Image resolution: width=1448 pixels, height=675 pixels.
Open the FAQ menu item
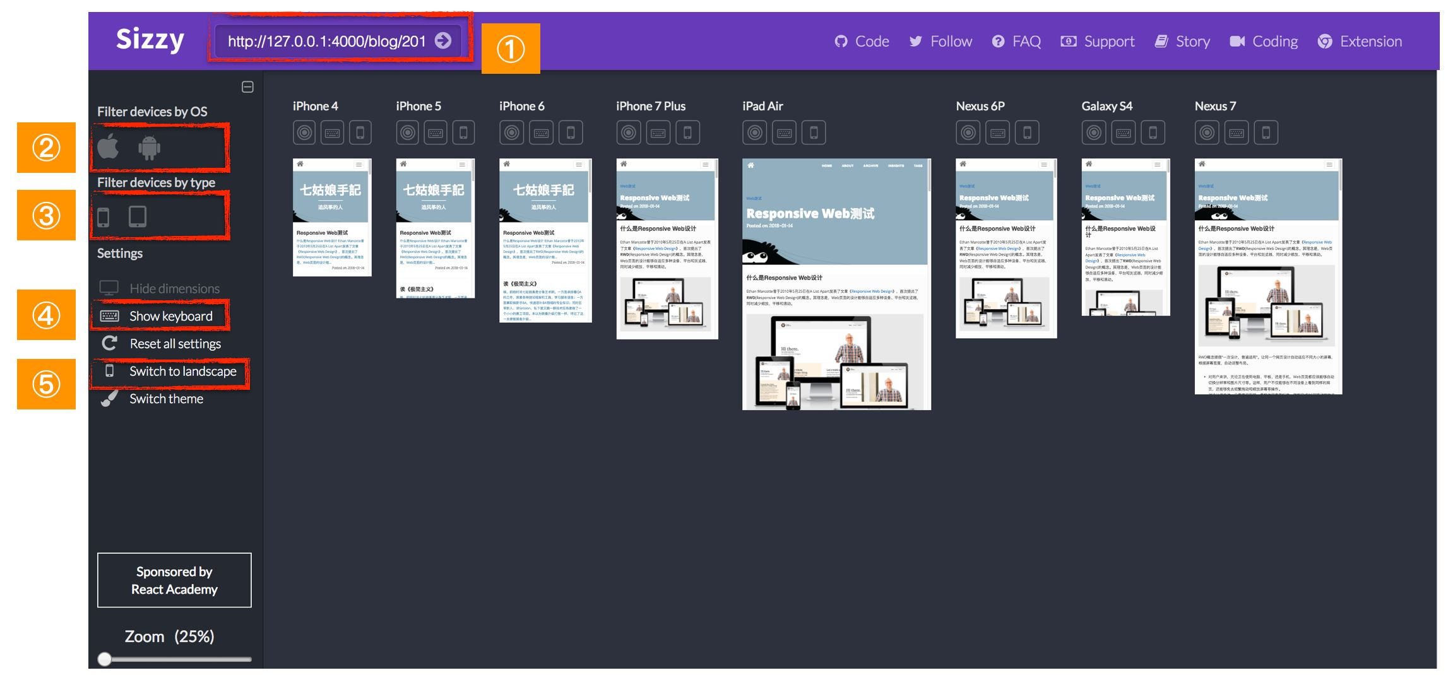(x=1016, y=42)
